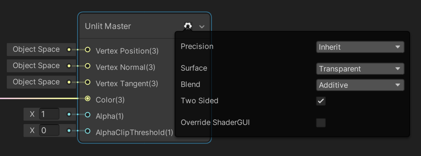Viewport: 421px width, 156px height.
Task: Select the Unlit Master node title
Action: (108, 26)
